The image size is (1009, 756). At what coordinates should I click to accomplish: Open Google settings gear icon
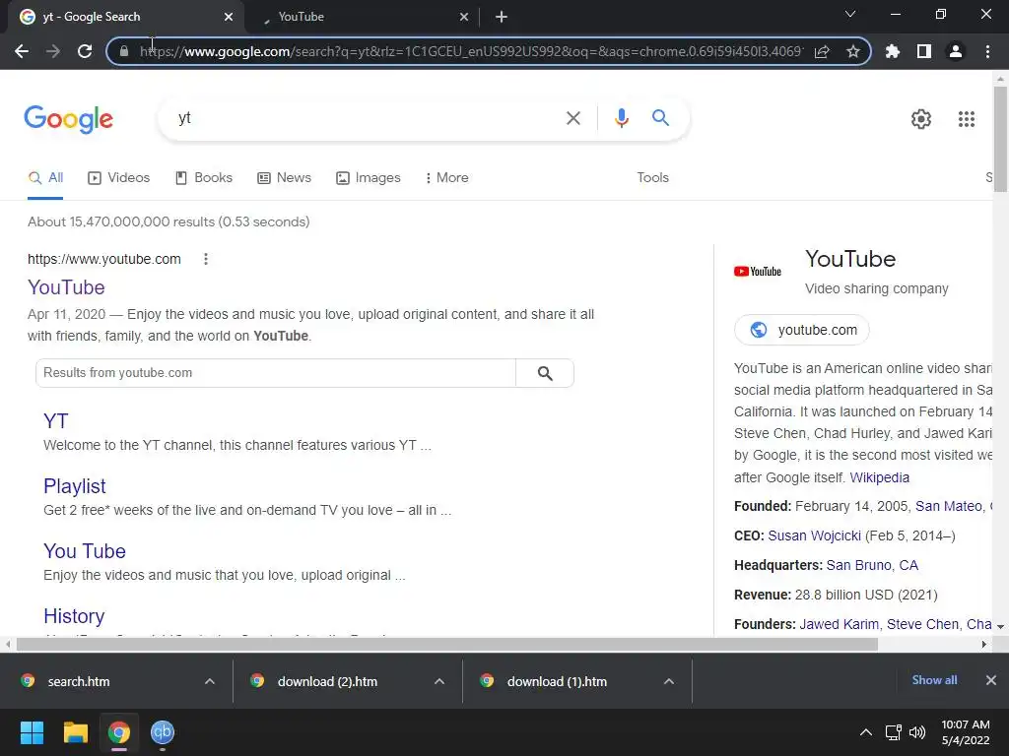pyautogui.click(x=921, y=119)
